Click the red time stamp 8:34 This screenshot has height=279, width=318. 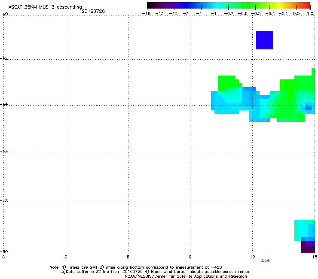tap(265, 261)
